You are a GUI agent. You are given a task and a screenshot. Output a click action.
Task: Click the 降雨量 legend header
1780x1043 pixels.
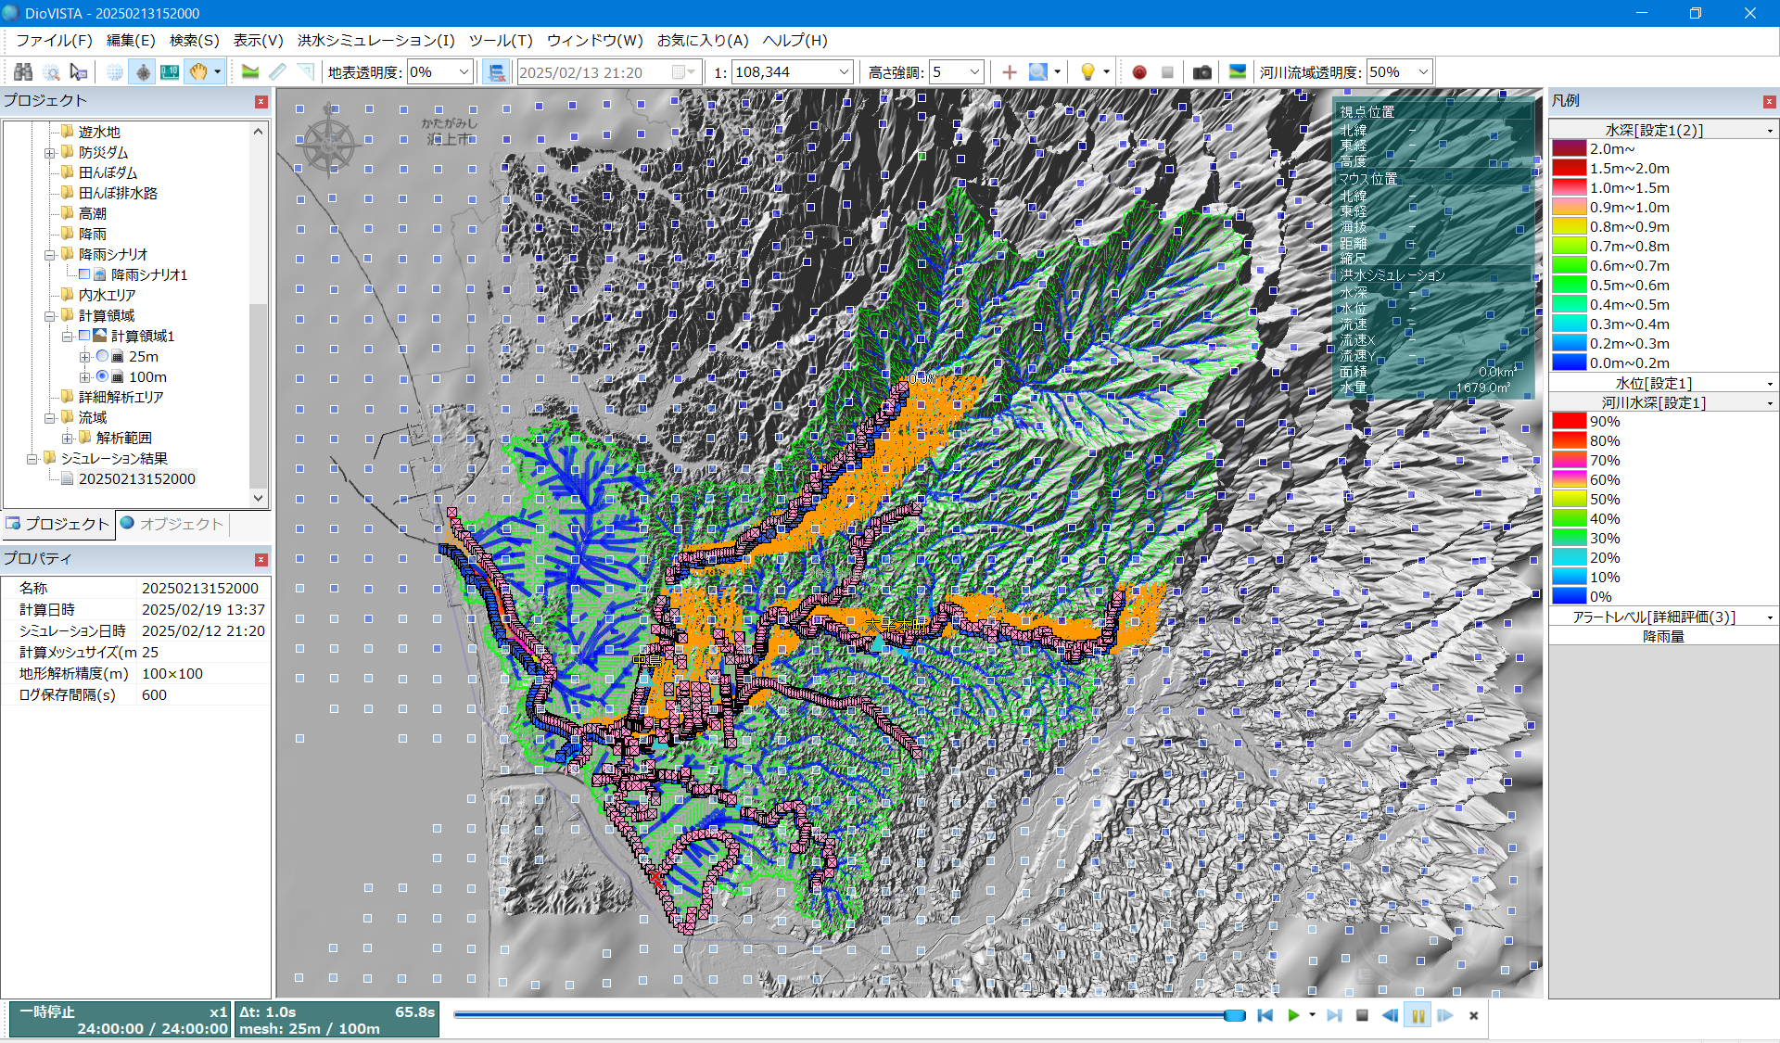pos(1663,636)
